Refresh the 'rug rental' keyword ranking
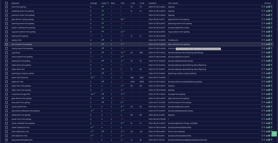278x143 pixels. point(262,53)
